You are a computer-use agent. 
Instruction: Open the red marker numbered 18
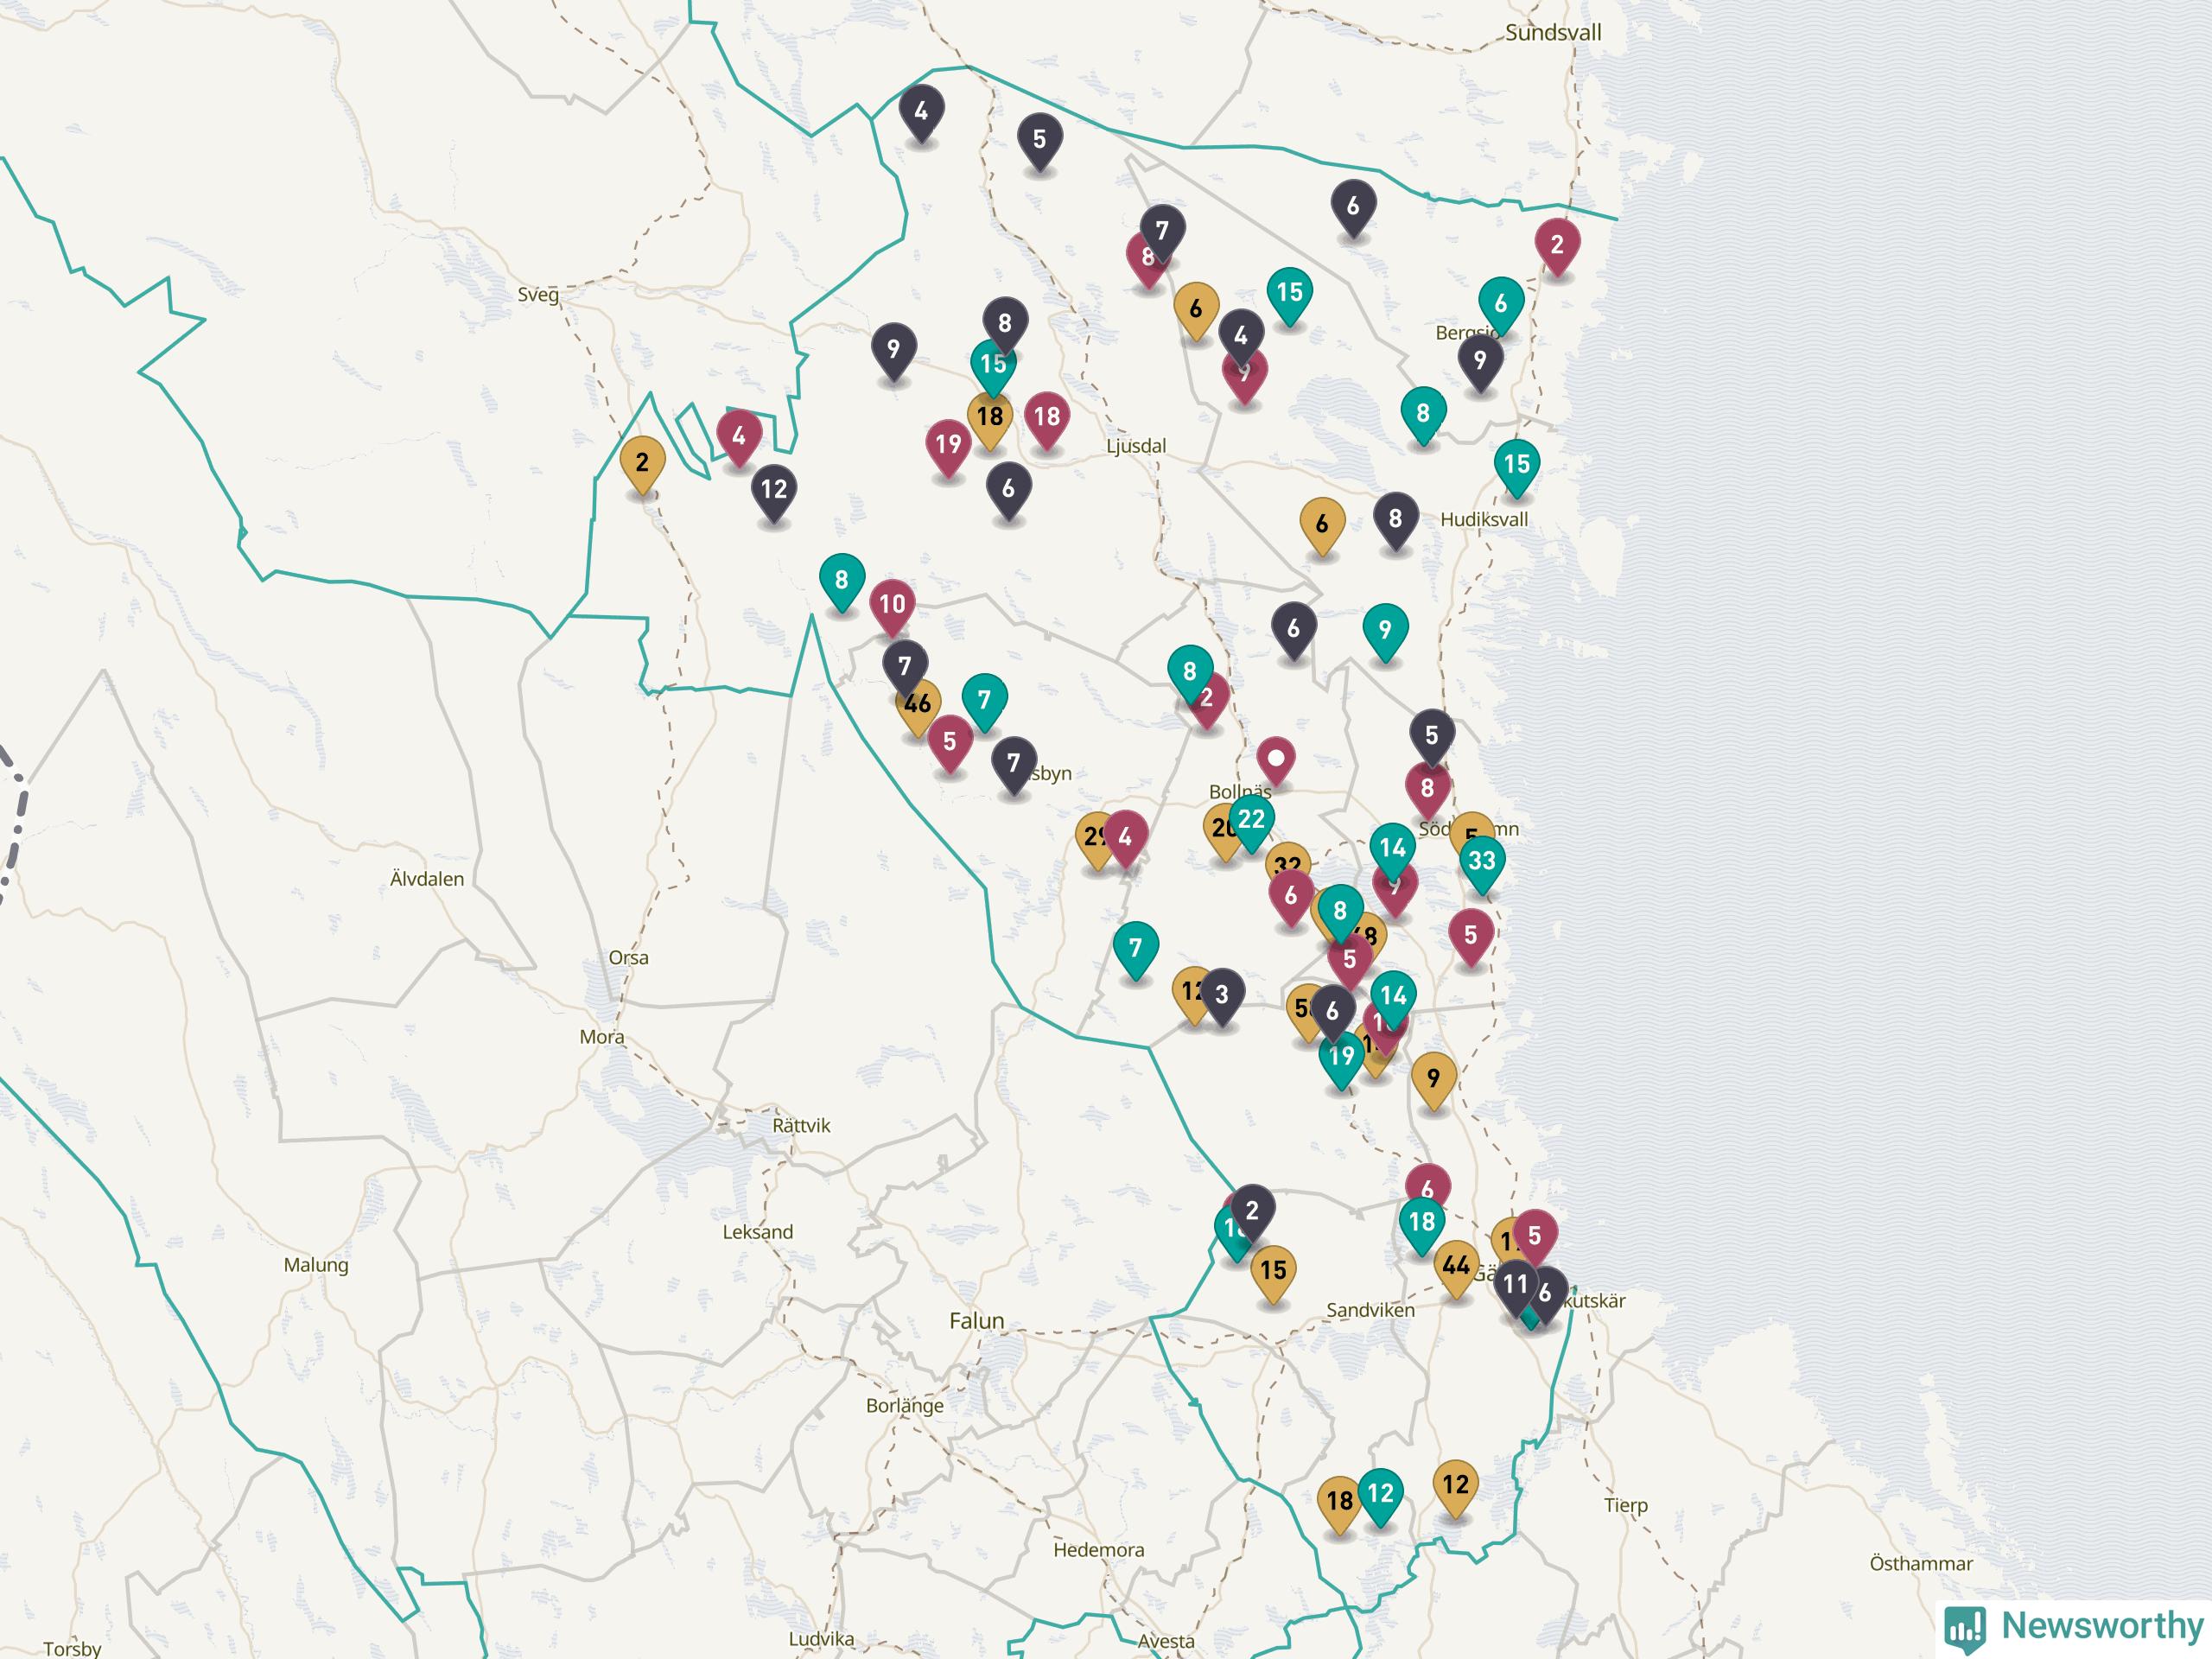point(1047,416)
